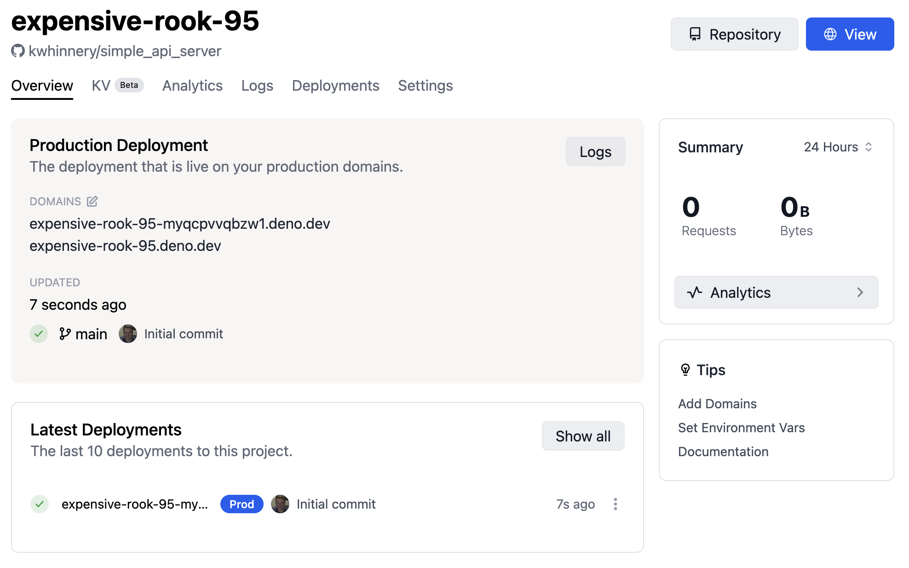Follow the Add Domains link
909x568 pixels.
[x=717, y=404]
